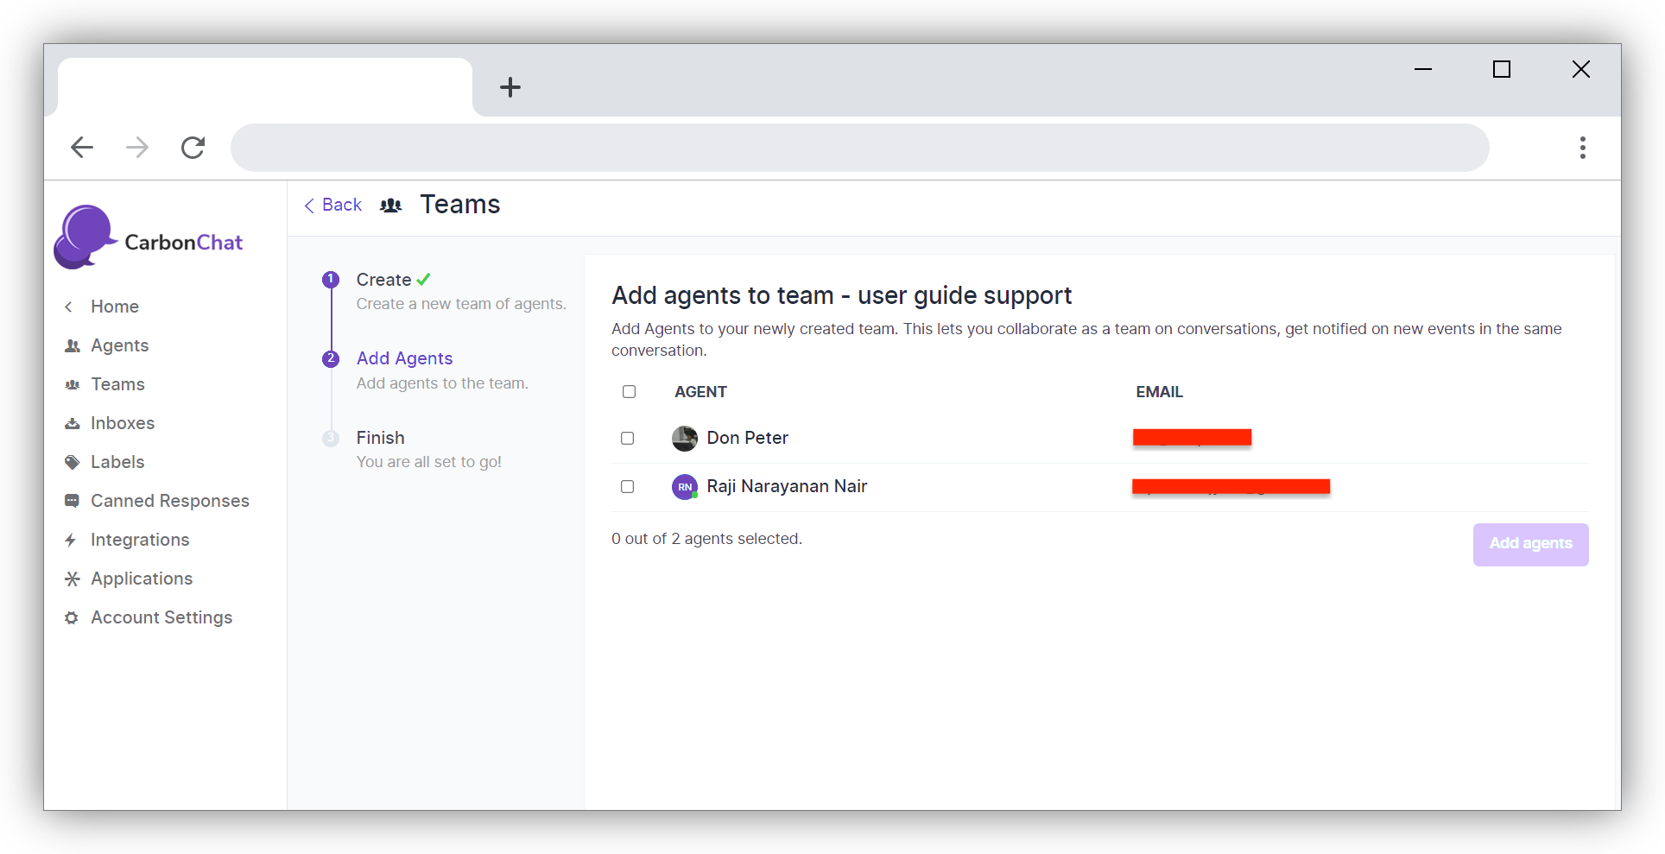Go to Teams in the sidebar
Image resolution: width=1665 pixels, height=854 pixels.
(x=117, y=385)
